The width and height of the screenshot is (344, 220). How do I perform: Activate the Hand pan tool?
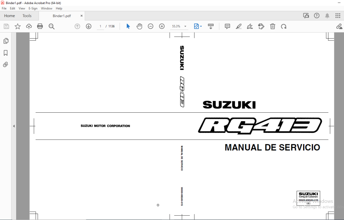pyautogui.click(x=139, y=26)
